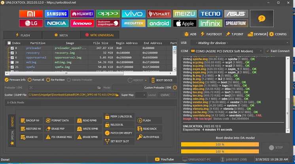Click the PATCH DM-VERIFY button

tap(119, 133)
